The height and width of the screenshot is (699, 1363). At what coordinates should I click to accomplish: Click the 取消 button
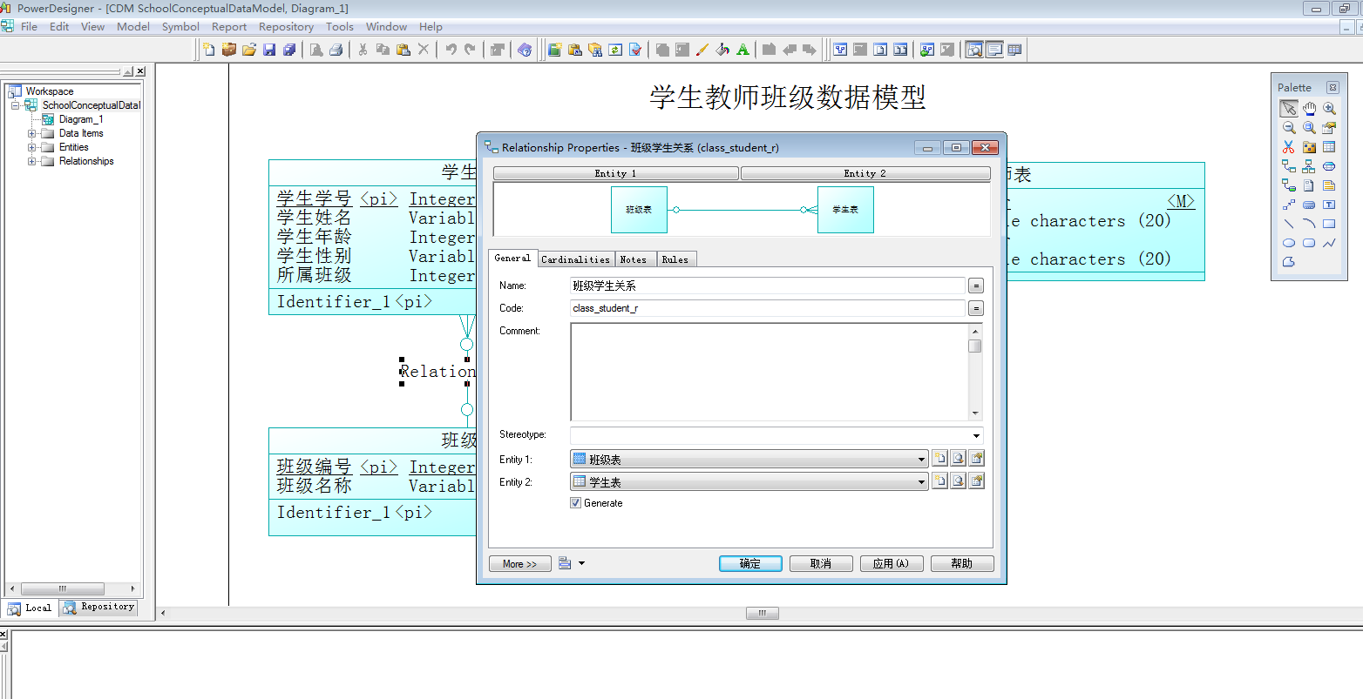click(x=821, y=563)
